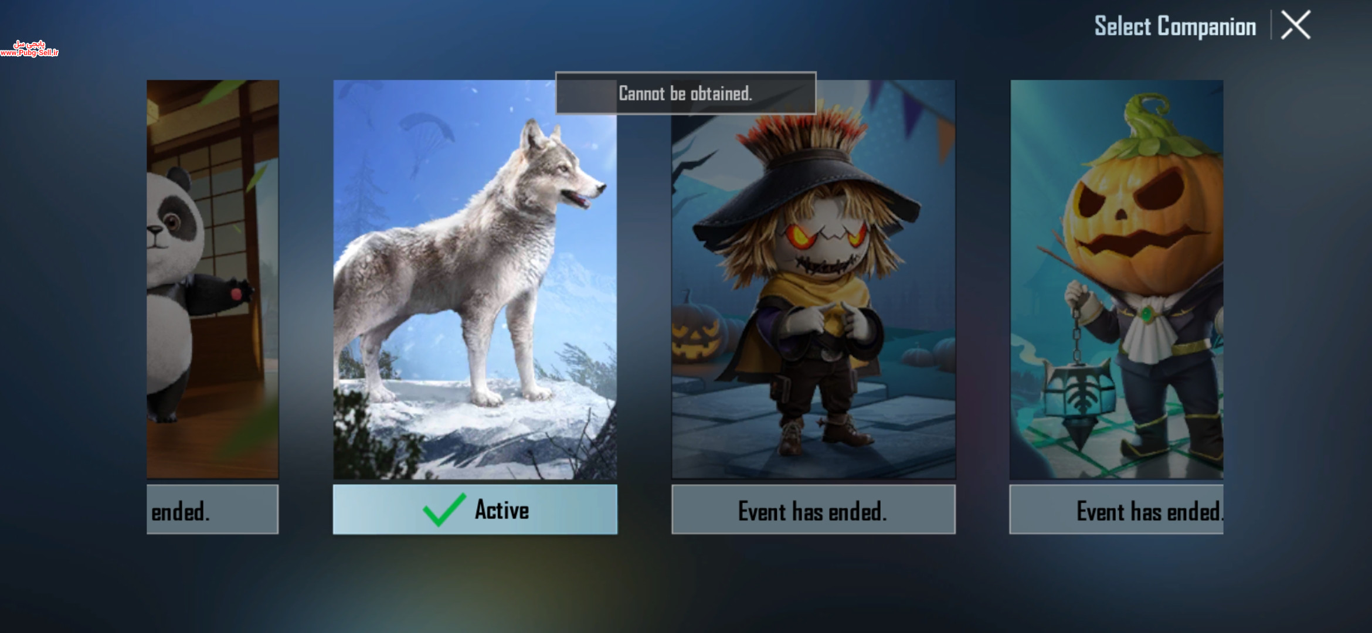
Task: Select the scarecrow companion card
Action: point(813,280)
